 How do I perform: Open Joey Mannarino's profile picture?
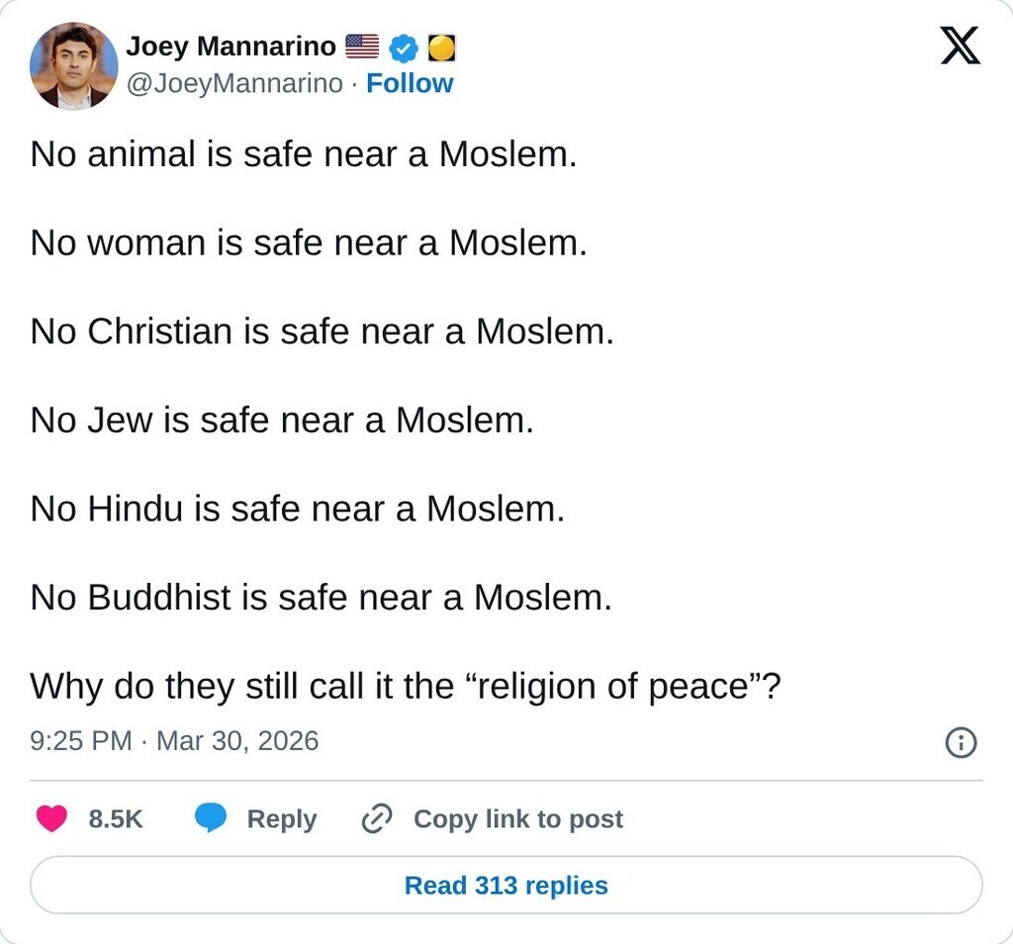(74, 65)
